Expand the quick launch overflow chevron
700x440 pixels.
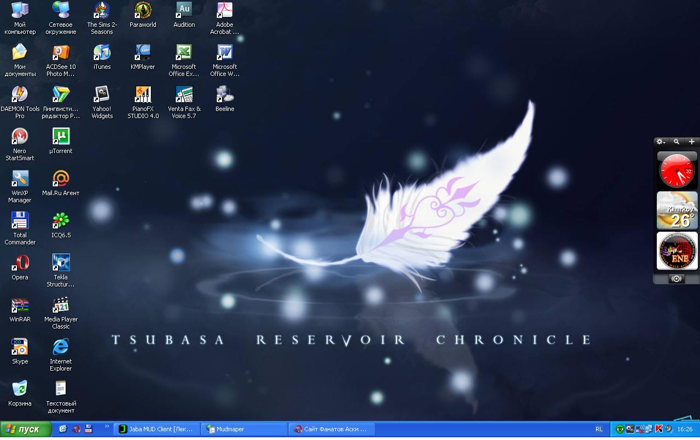[107, 426]
